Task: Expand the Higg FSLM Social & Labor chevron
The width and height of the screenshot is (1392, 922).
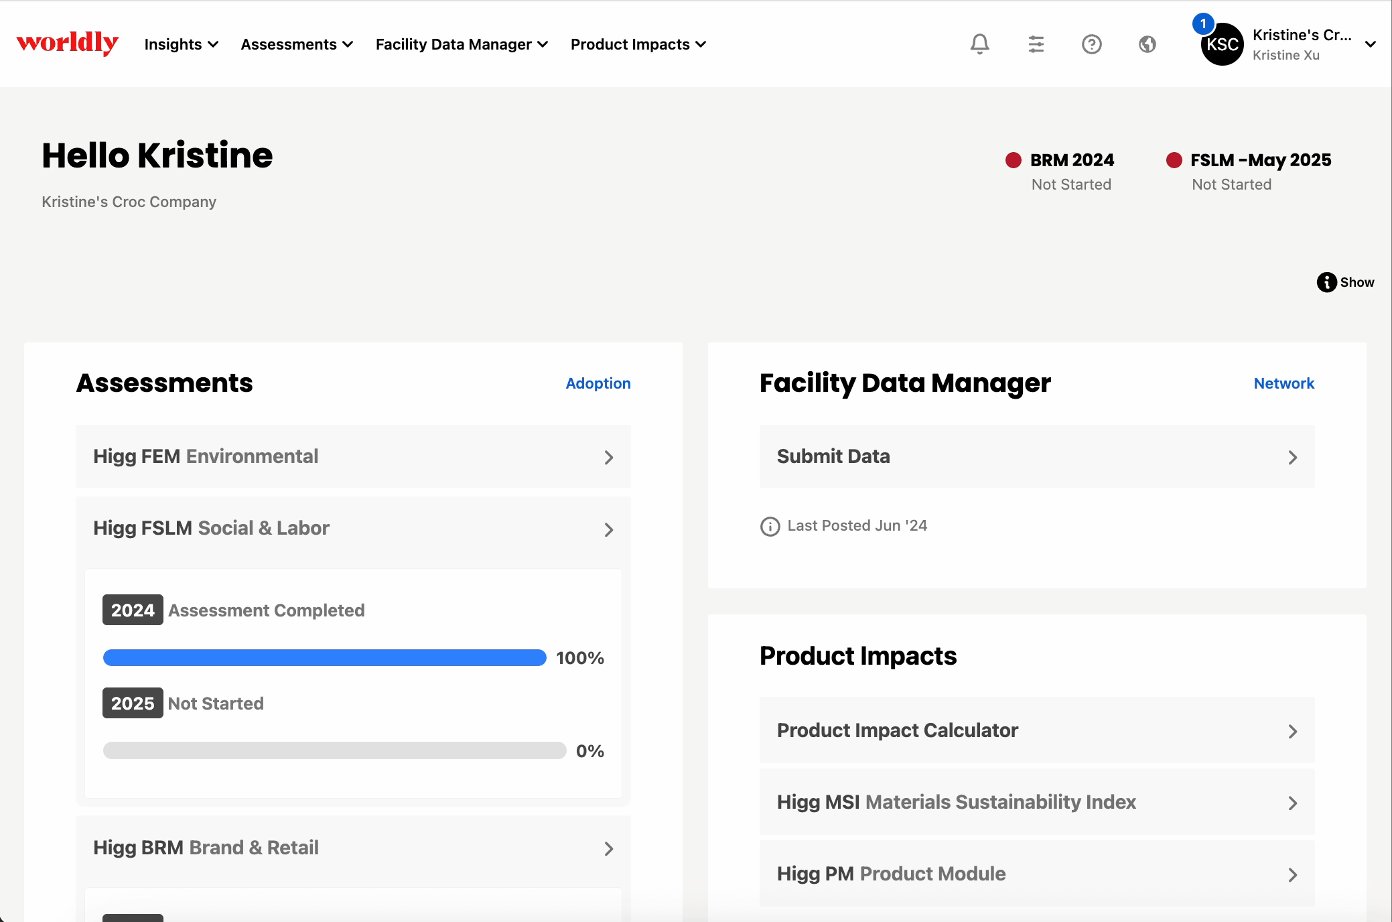Action: [608, 529]
